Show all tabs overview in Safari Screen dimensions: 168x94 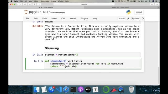coord(157,4)
